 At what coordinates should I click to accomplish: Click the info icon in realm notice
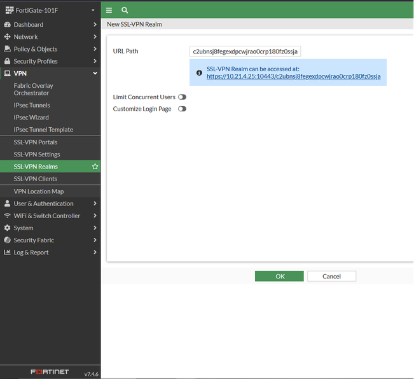tap(199, 72)
